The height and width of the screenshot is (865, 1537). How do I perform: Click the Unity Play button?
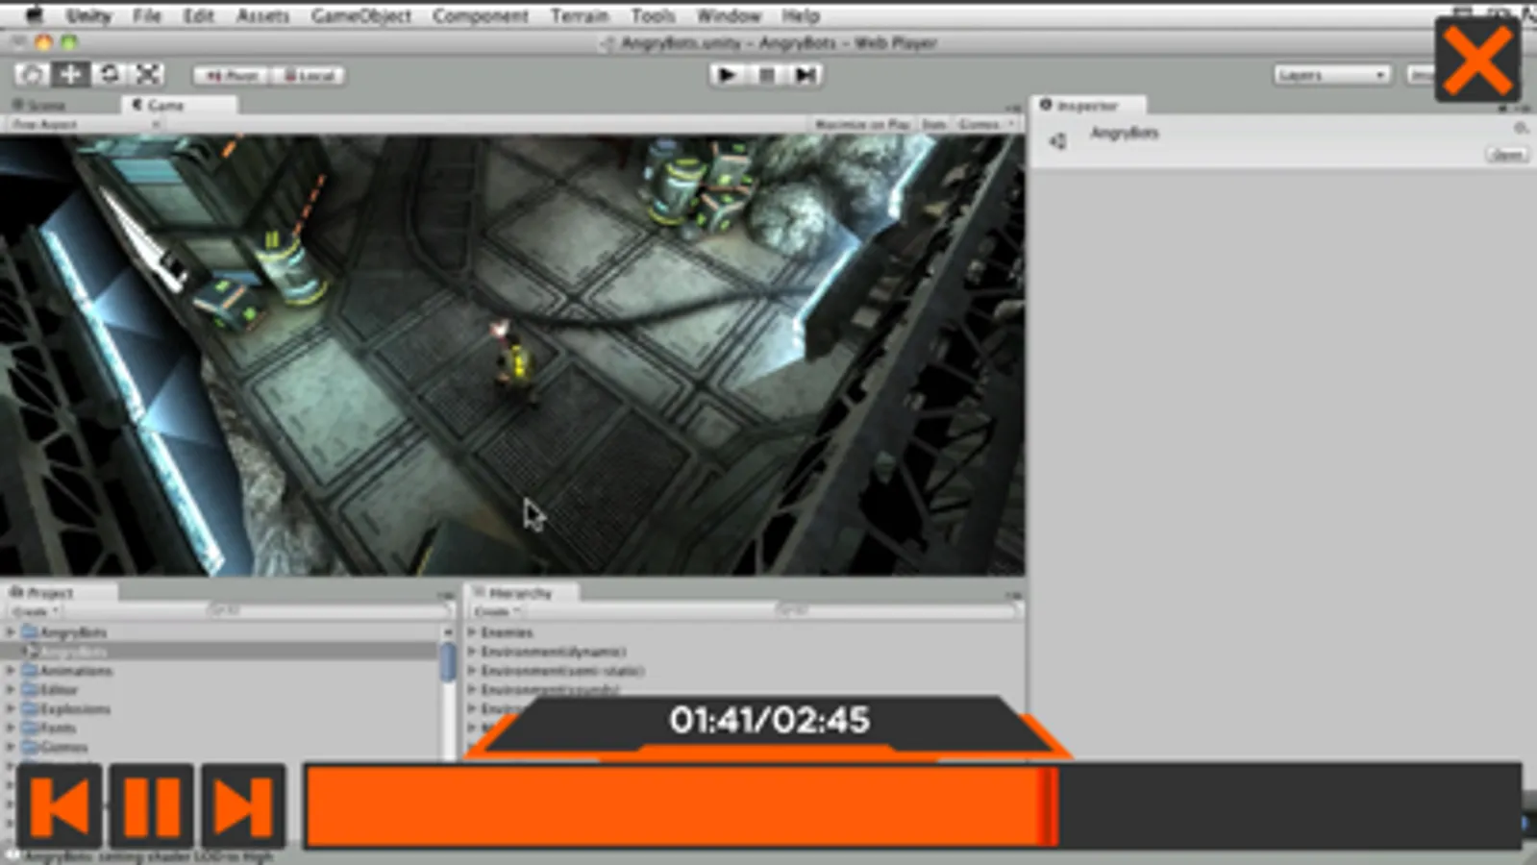727,74
